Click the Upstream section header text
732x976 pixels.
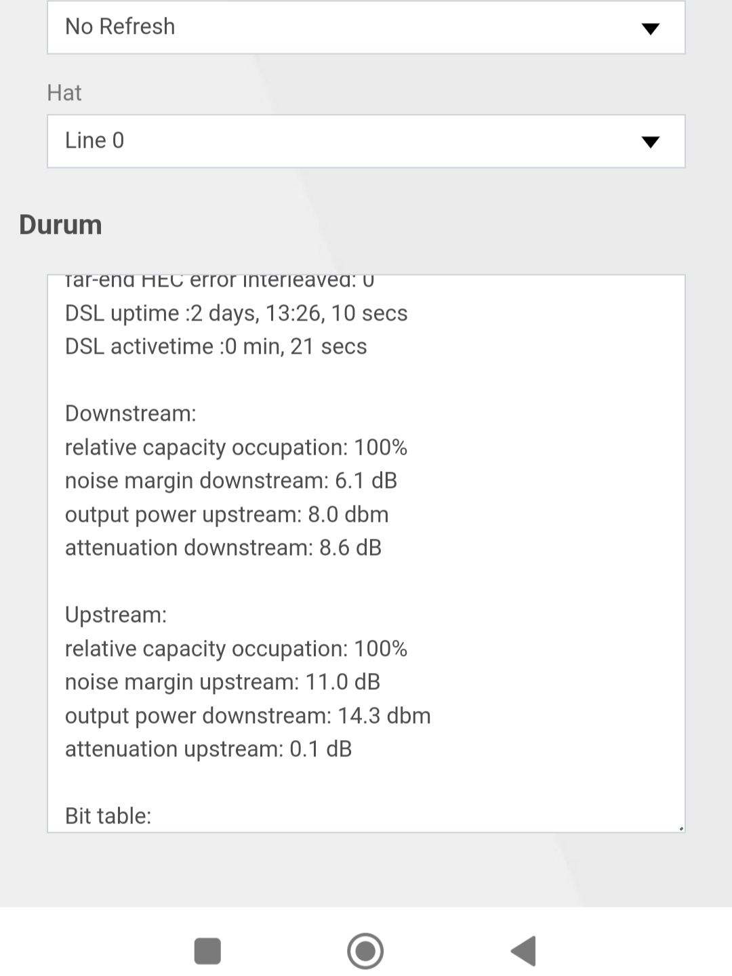click(x=116, y=615)
